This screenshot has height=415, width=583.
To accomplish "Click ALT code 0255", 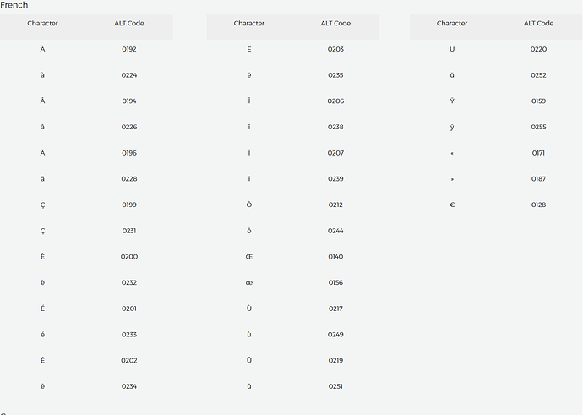I will (x=538, y=128).
